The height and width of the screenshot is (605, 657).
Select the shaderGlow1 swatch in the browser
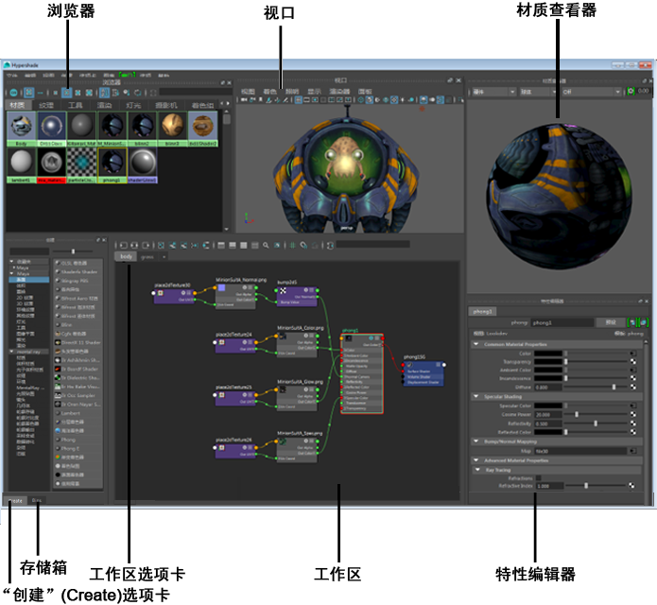pos(143,165)
